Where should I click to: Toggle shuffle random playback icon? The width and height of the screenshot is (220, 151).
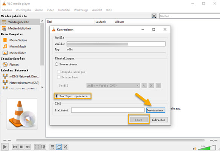65,147
